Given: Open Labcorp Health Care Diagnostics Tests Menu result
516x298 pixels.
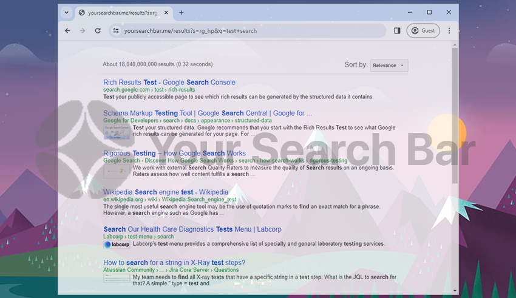Looking at the screenshot, I should 192,229.
